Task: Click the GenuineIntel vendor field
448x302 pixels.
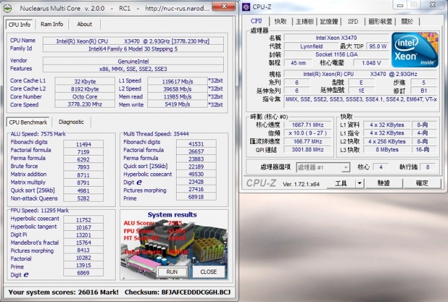Action: (x=133, y=61)
